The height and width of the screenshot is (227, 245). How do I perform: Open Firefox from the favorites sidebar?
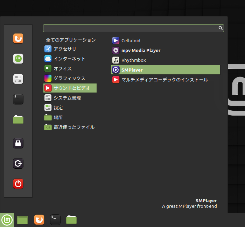point(18,38)
